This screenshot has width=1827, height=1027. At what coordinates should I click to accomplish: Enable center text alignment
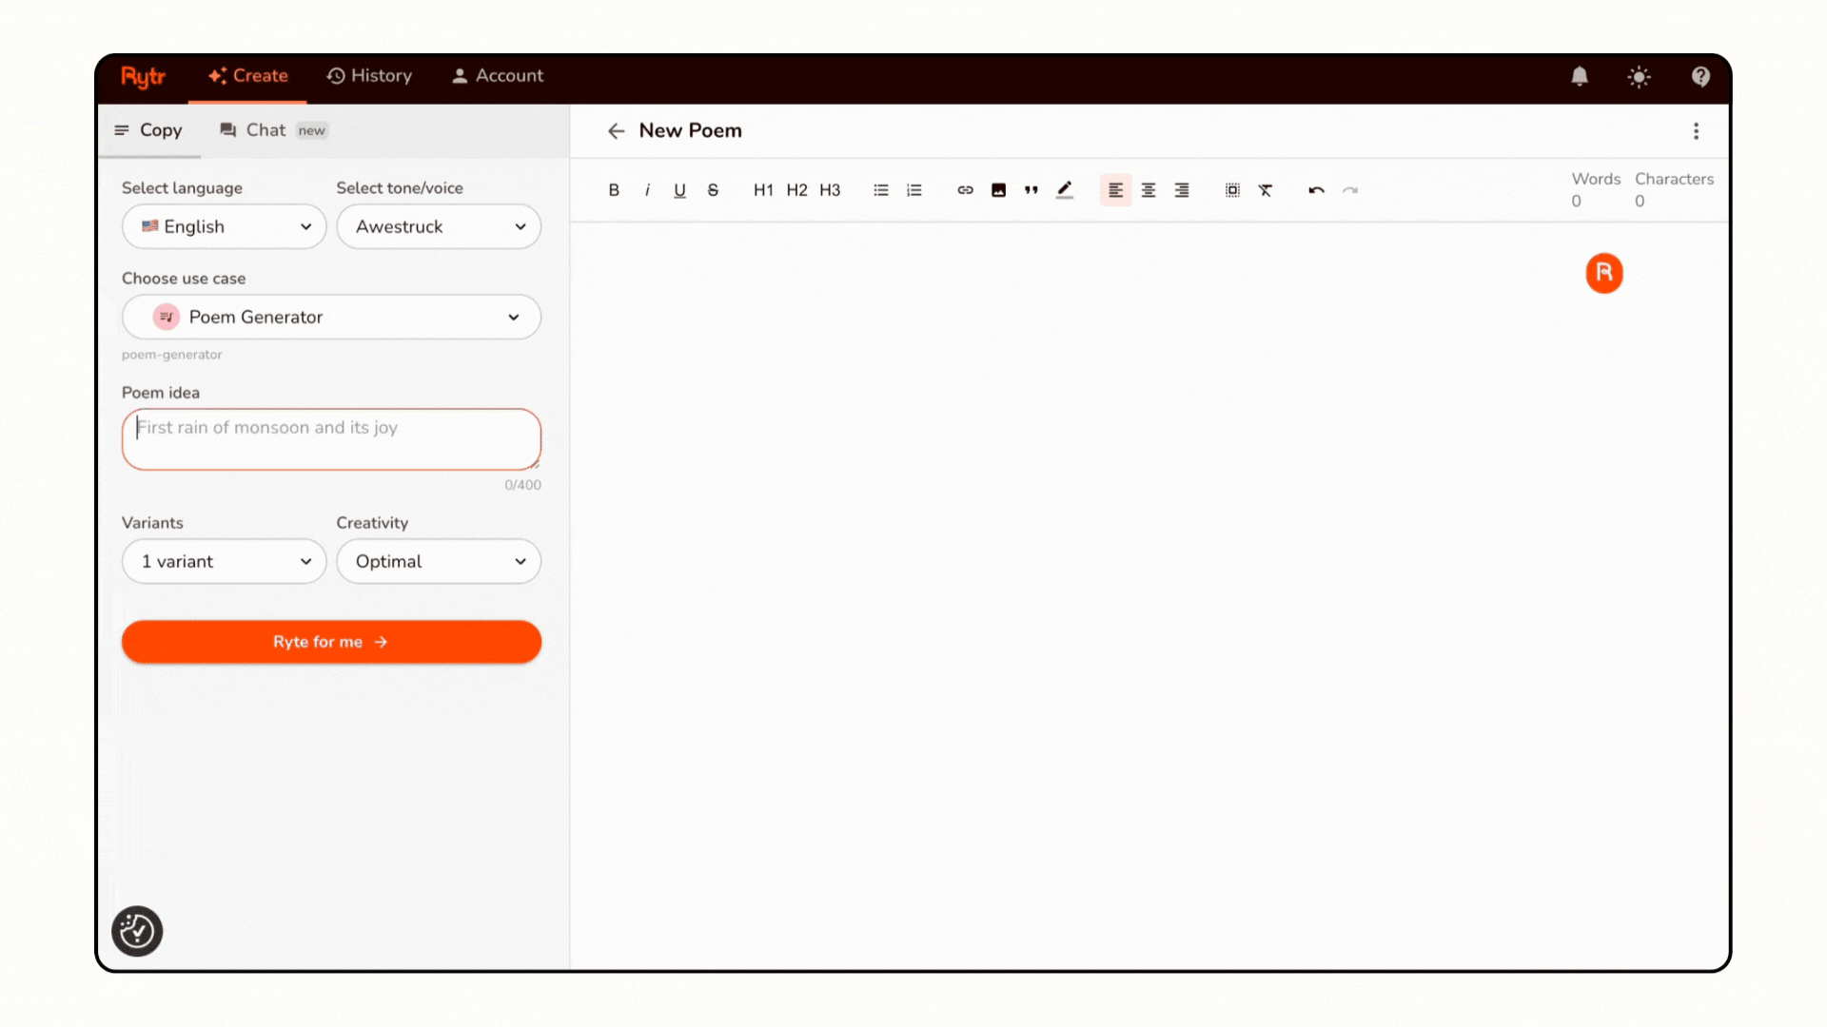pos(1148,189)
